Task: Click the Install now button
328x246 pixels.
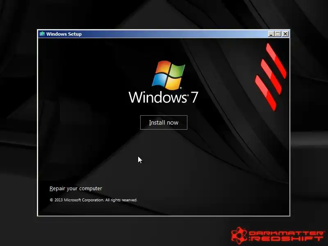Action: tap(164, 122)
